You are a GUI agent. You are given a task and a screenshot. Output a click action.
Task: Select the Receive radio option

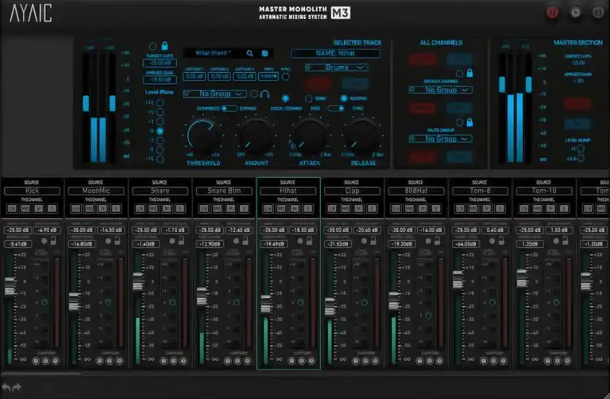coord(344,99)
